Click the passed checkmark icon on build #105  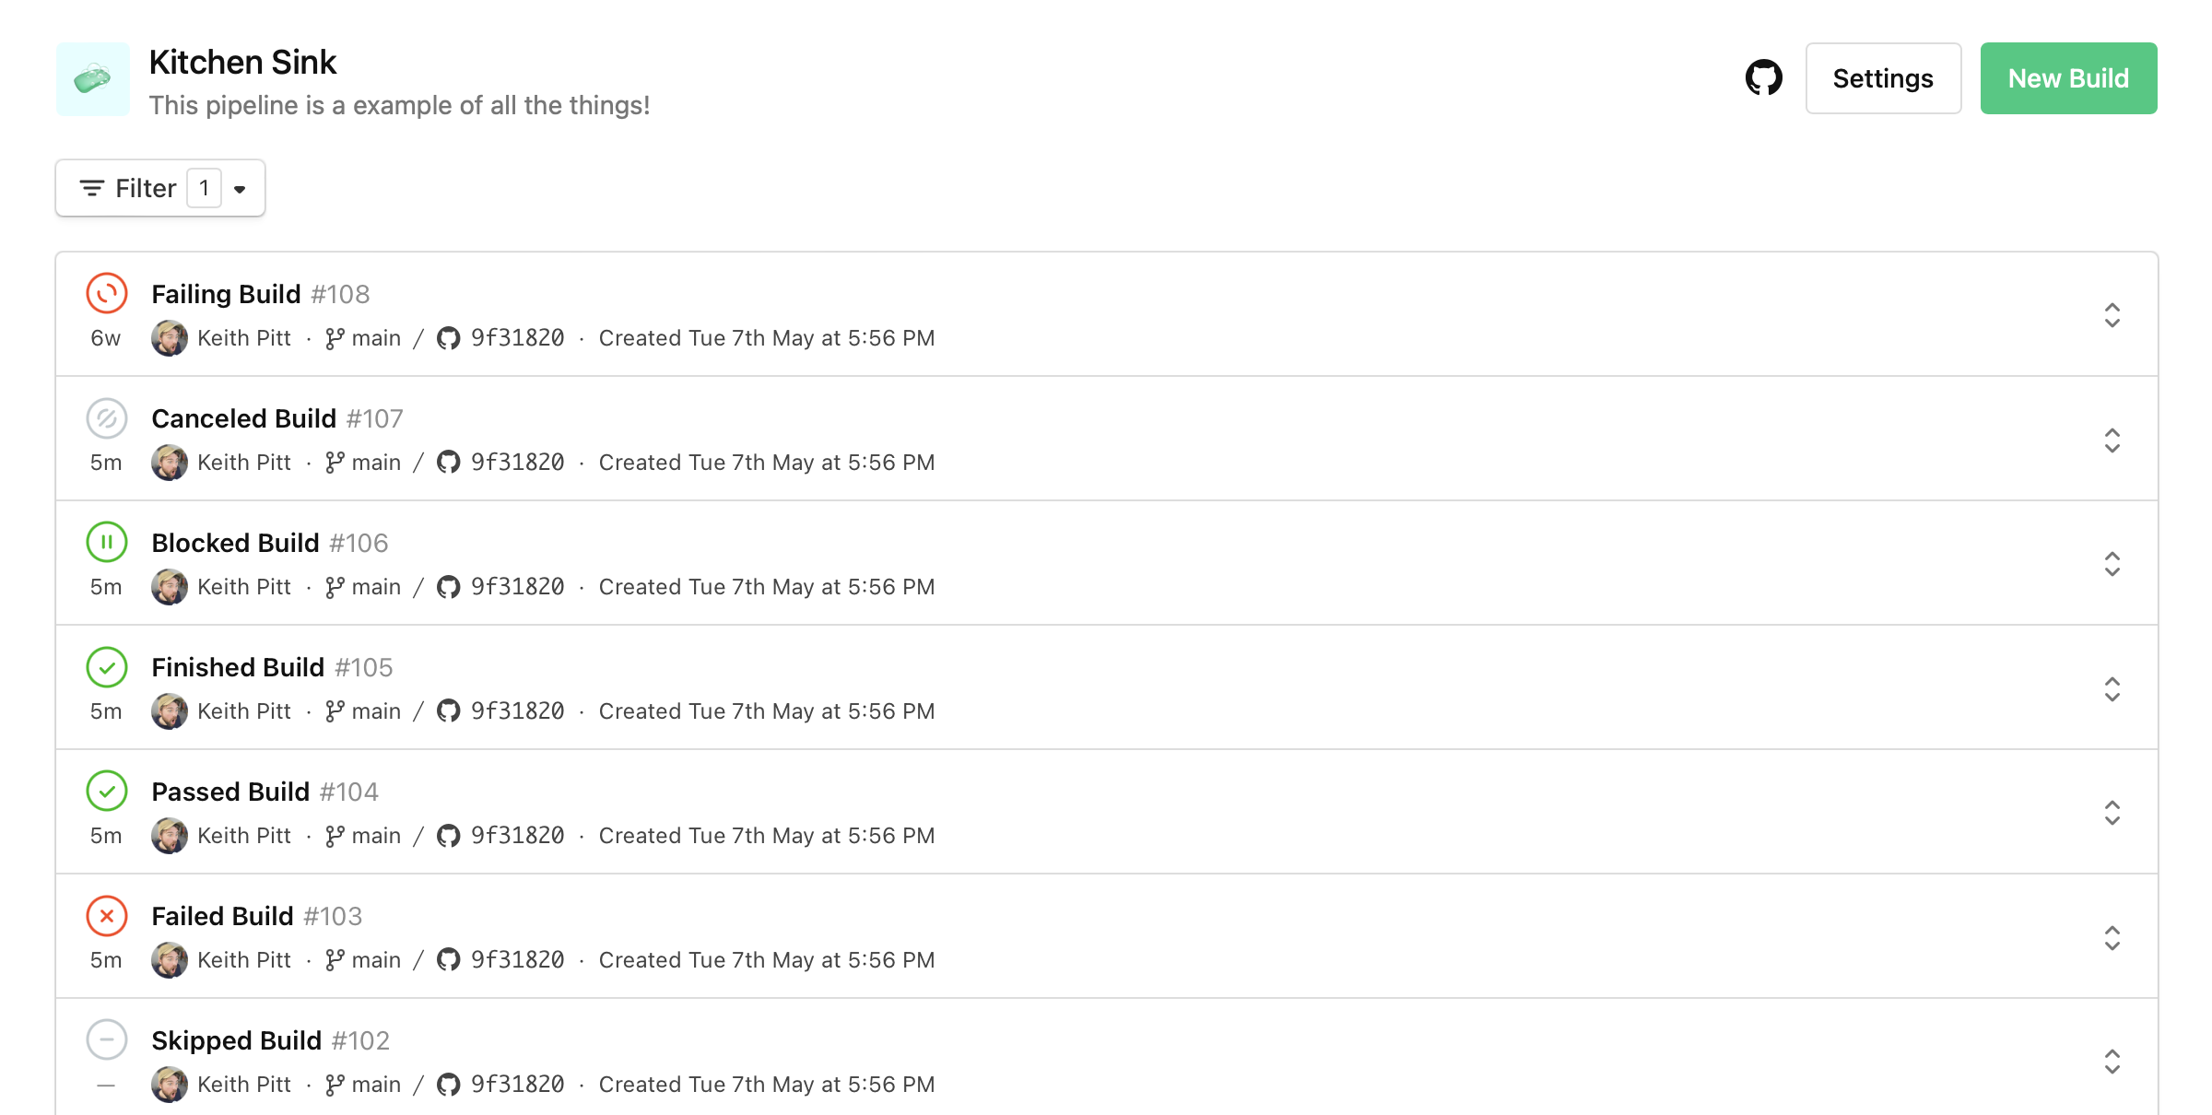tap(107, 667)
